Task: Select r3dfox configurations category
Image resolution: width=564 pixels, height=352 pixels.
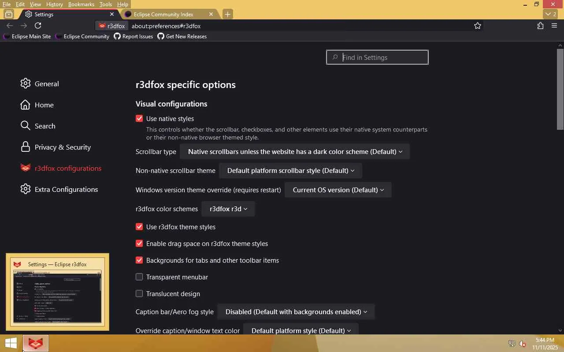Action: [61, 168]
